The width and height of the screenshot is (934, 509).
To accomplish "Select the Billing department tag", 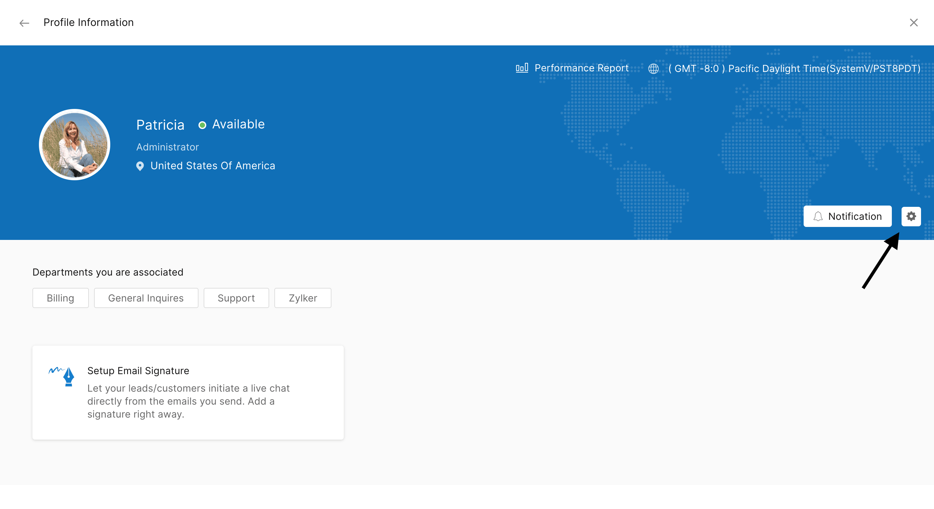I will [61, 298].
